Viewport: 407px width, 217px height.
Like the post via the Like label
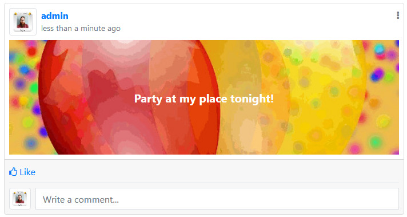tap(27, 172)
